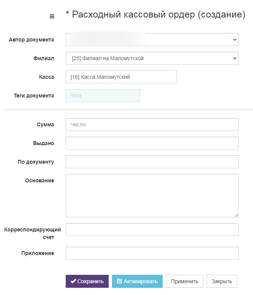
Task: Focus the Касса Маломутский field
Action: (x=121, y=77)
